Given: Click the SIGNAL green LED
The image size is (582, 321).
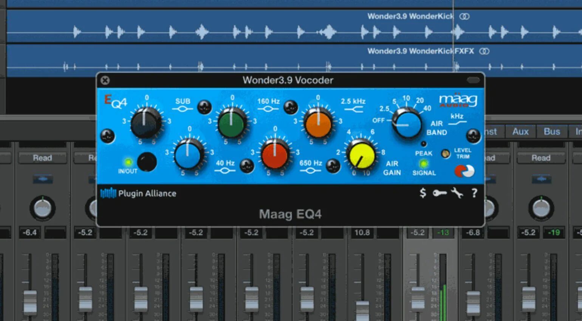Looking at the screenshot, I should (x=424, y=164).
